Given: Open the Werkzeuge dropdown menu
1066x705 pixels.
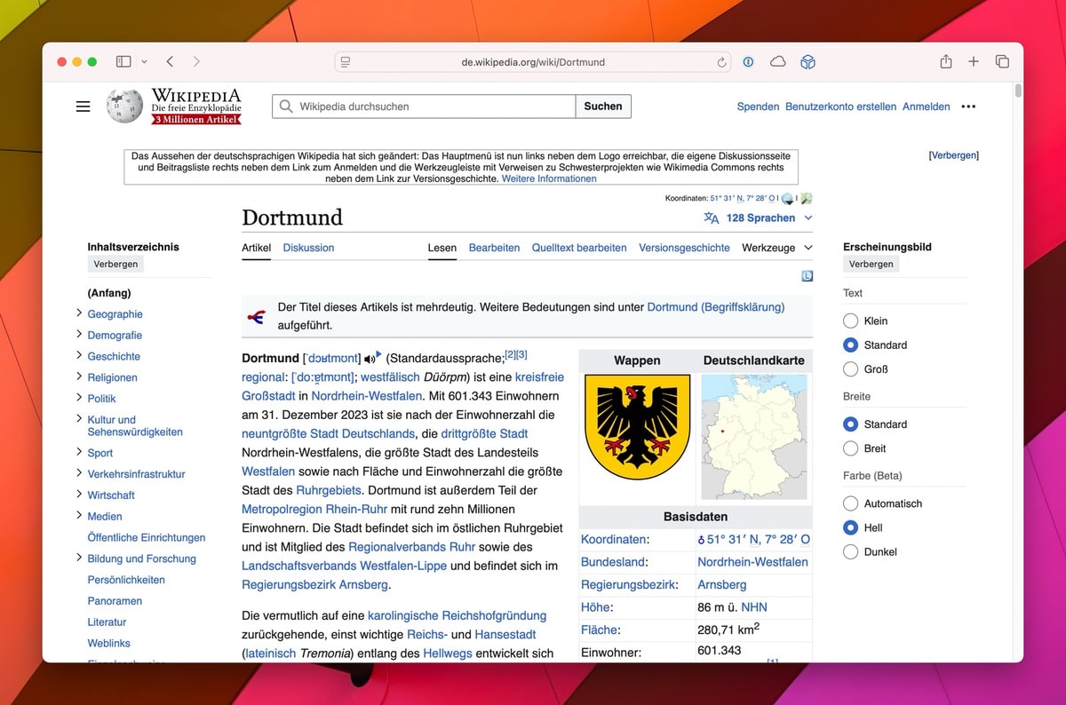Looking at the screenshot, I should (777, 248).
